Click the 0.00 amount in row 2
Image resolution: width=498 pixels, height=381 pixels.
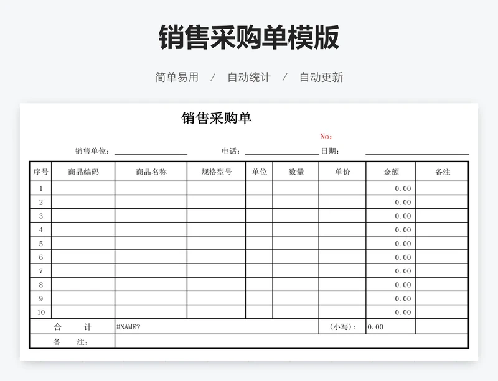click(403, 203)
